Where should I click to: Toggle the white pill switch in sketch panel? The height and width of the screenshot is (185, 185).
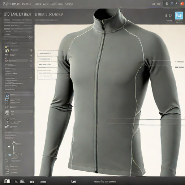click(x=9, y=147)
